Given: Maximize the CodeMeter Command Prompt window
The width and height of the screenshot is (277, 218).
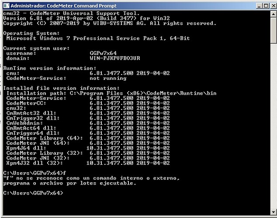Looking at the screenshot, I should click(266, 6).
